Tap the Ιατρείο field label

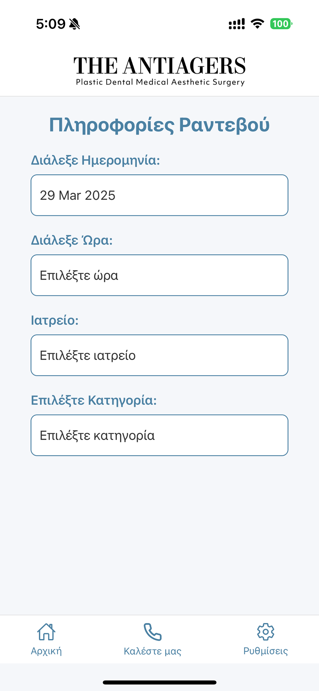click(55, 320)
